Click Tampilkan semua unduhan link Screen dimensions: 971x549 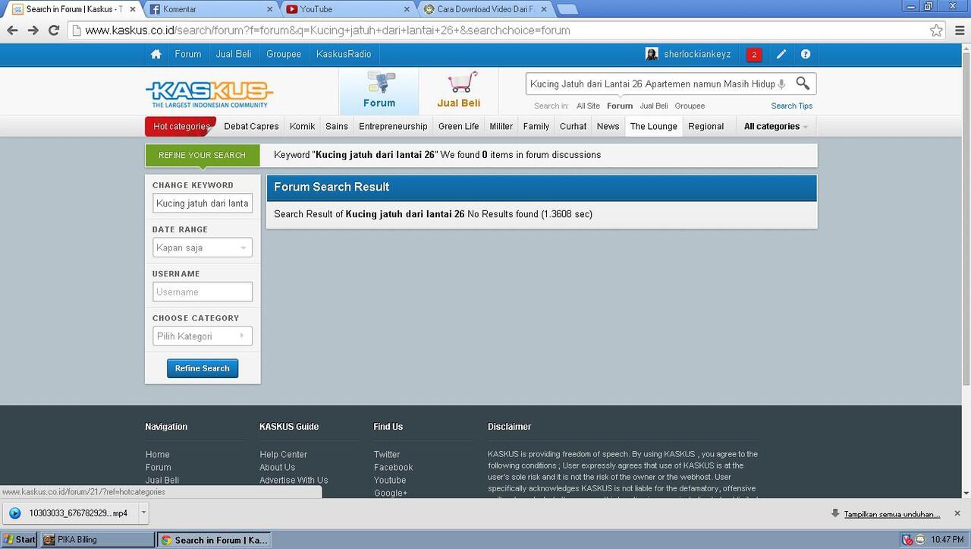tap(892, 514)
